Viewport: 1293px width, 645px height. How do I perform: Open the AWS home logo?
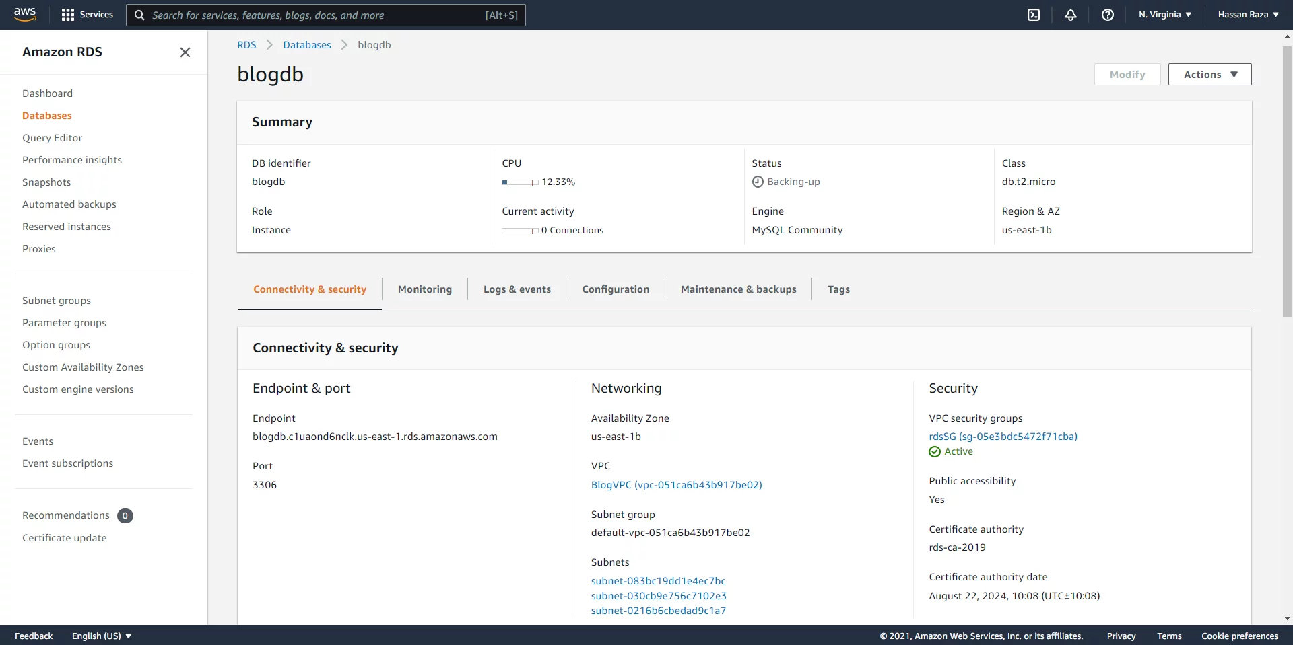[25, 15]
